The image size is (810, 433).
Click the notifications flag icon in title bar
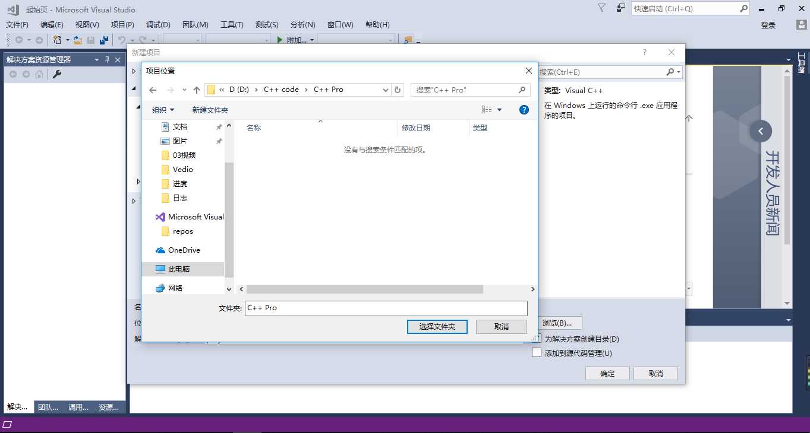click(601, 8)
